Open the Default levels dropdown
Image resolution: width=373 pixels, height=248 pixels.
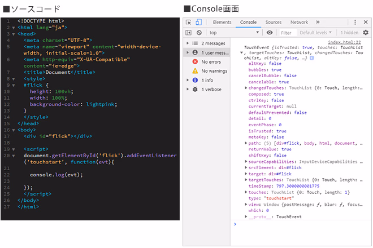click(315, 33)
